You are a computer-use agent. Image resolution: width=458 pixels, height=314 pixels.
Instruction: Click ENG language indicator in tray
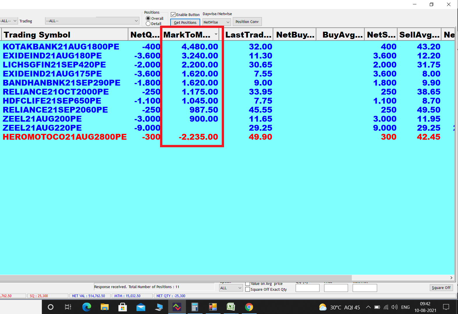[x=405, y=307]
